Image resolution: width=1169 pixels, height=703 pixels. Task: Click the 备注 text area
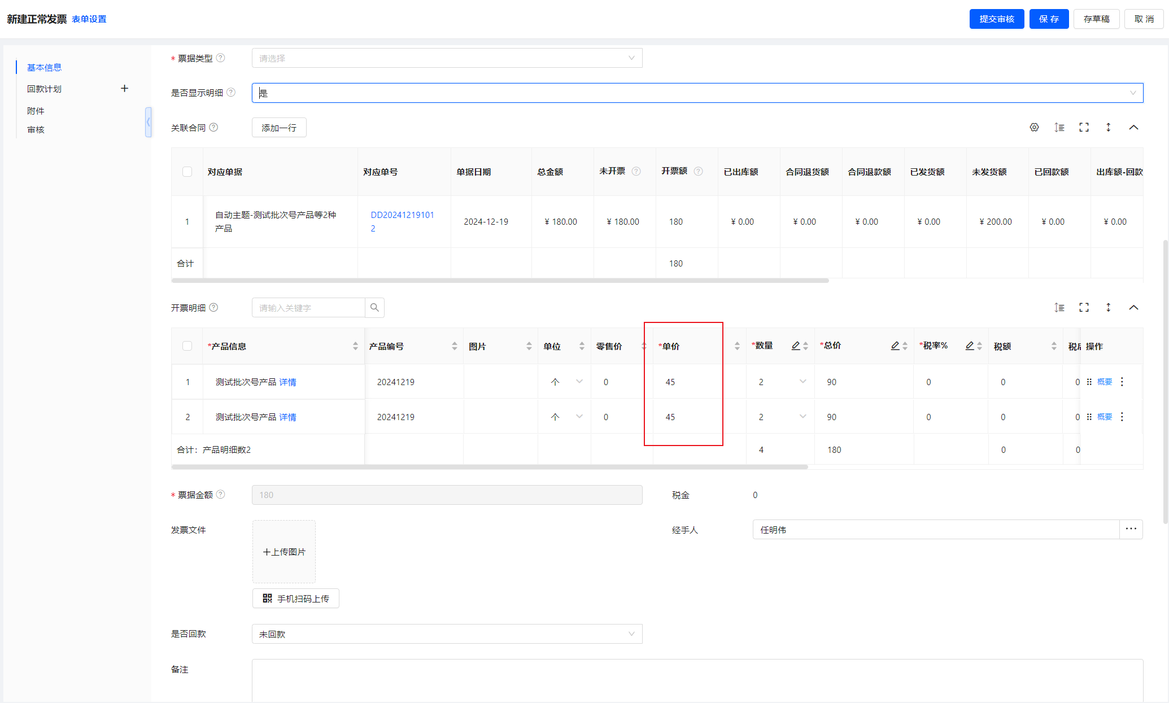pyautogui.click(x=697, y=680)
